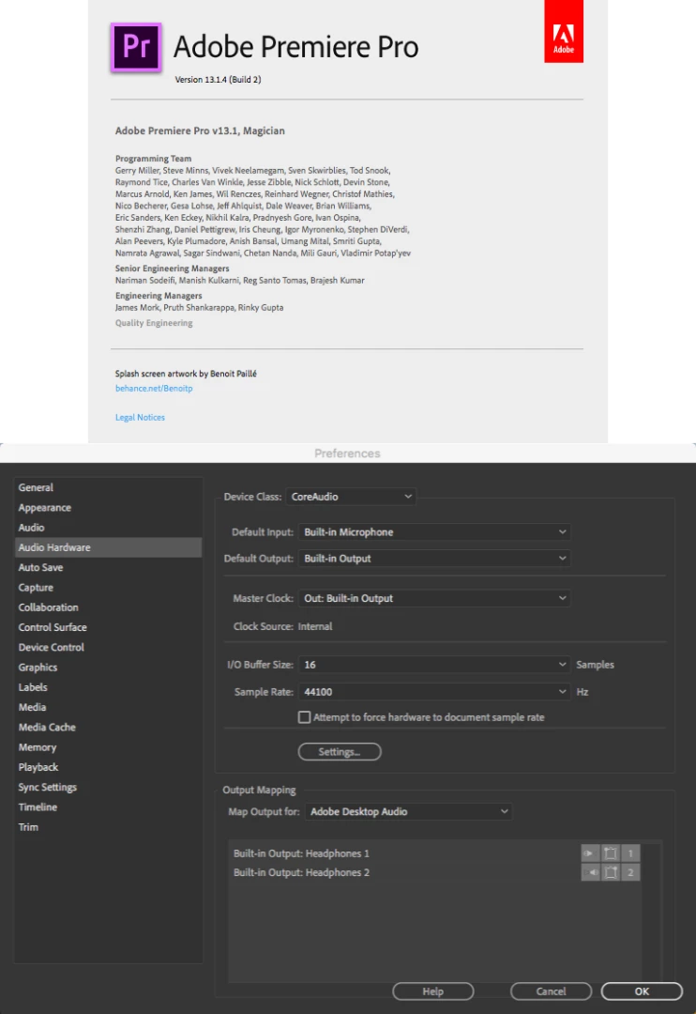Open the Device Class dropdown showing CoreAudio

pyautogui.click(x=351, y=497)
